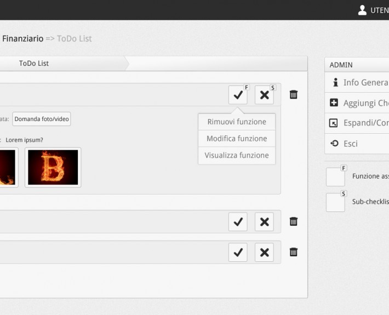The height and width of the screenshot is (315, 389).
Task: Click the checkmark on the second checklist row
Action: (238, 222)
